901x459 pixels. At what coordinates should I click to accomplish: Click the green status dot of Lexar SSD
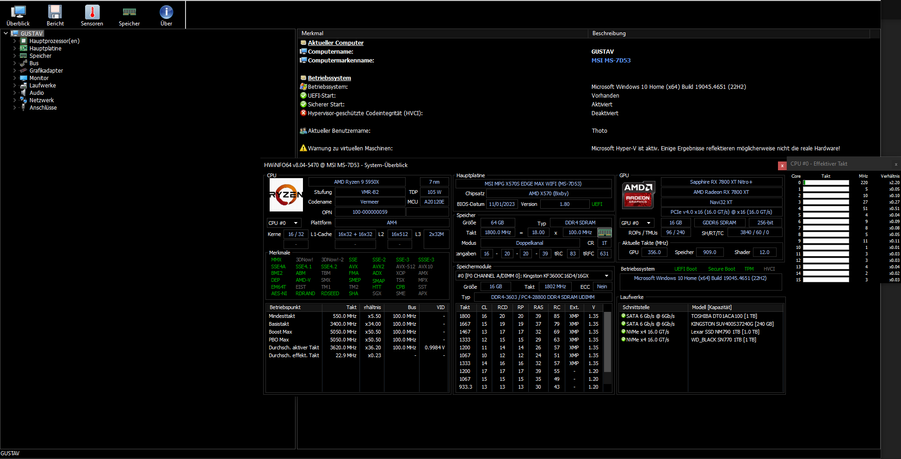tap(623, 332)
